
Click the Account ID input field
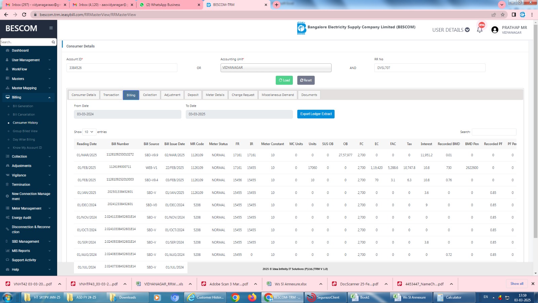click(x=122, y=68)
